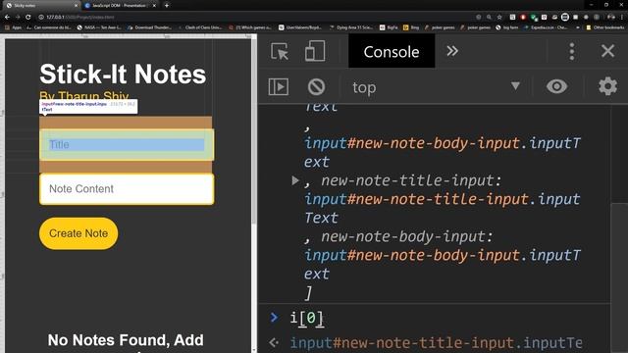
Task: Create a live expression with eye icon
Action: tap(556, 86)
